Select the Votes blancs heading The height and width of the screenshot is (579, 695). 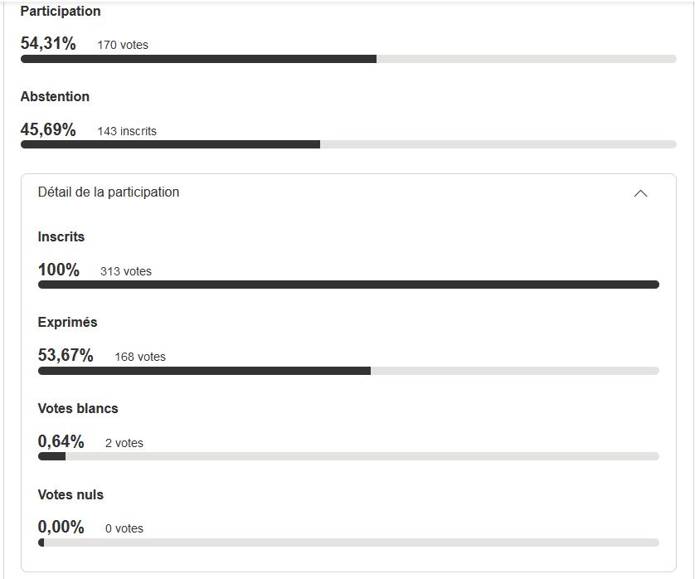(78, 408)
